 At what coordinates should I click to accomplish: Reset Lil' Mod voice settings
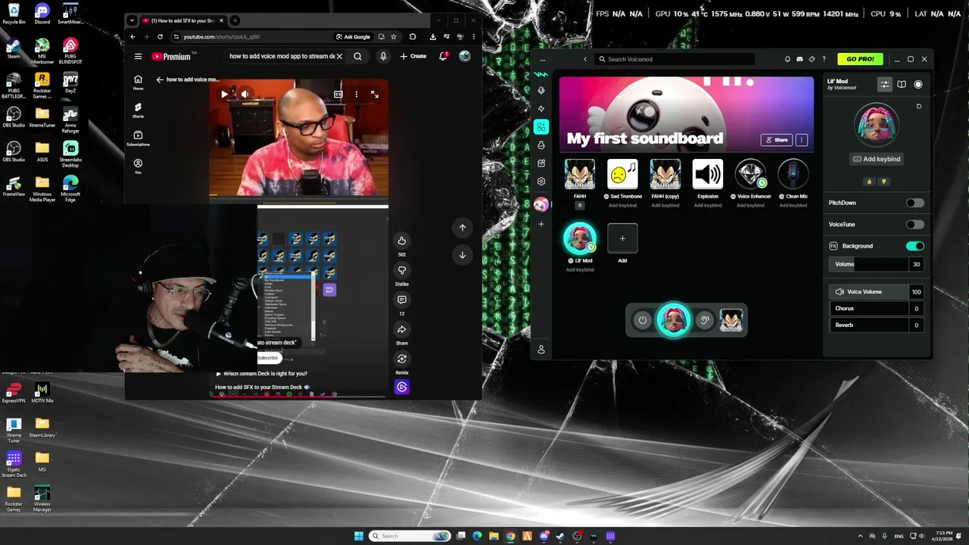(x=919, y=107)
